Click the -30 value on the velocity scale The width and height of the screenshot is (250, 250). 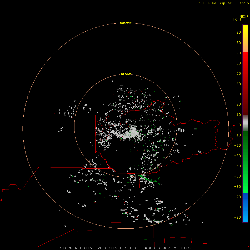tap(237, 156)
